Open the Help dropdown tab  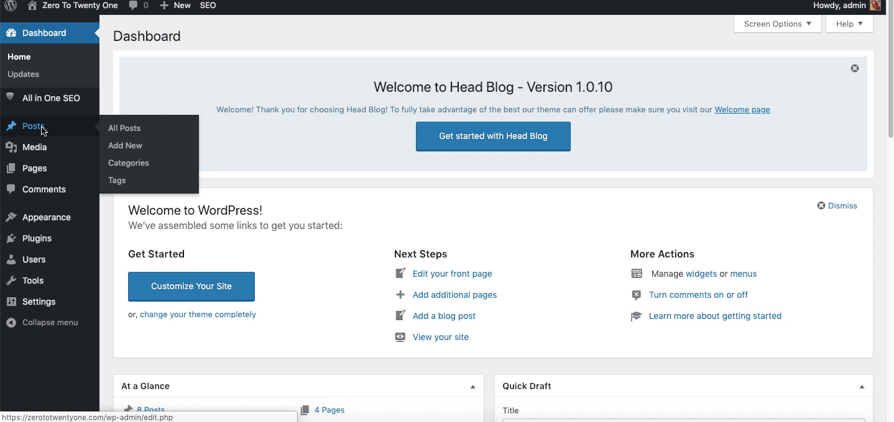(849, 24)
